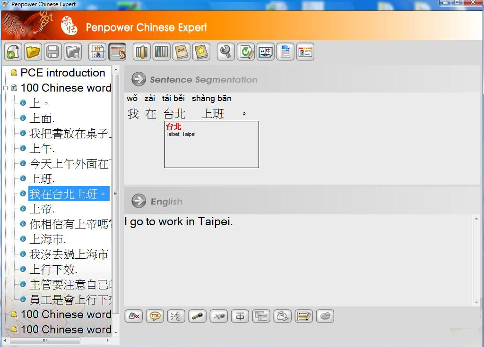
Task: Select the 上面. tree entry
Action: coord(42,118)
